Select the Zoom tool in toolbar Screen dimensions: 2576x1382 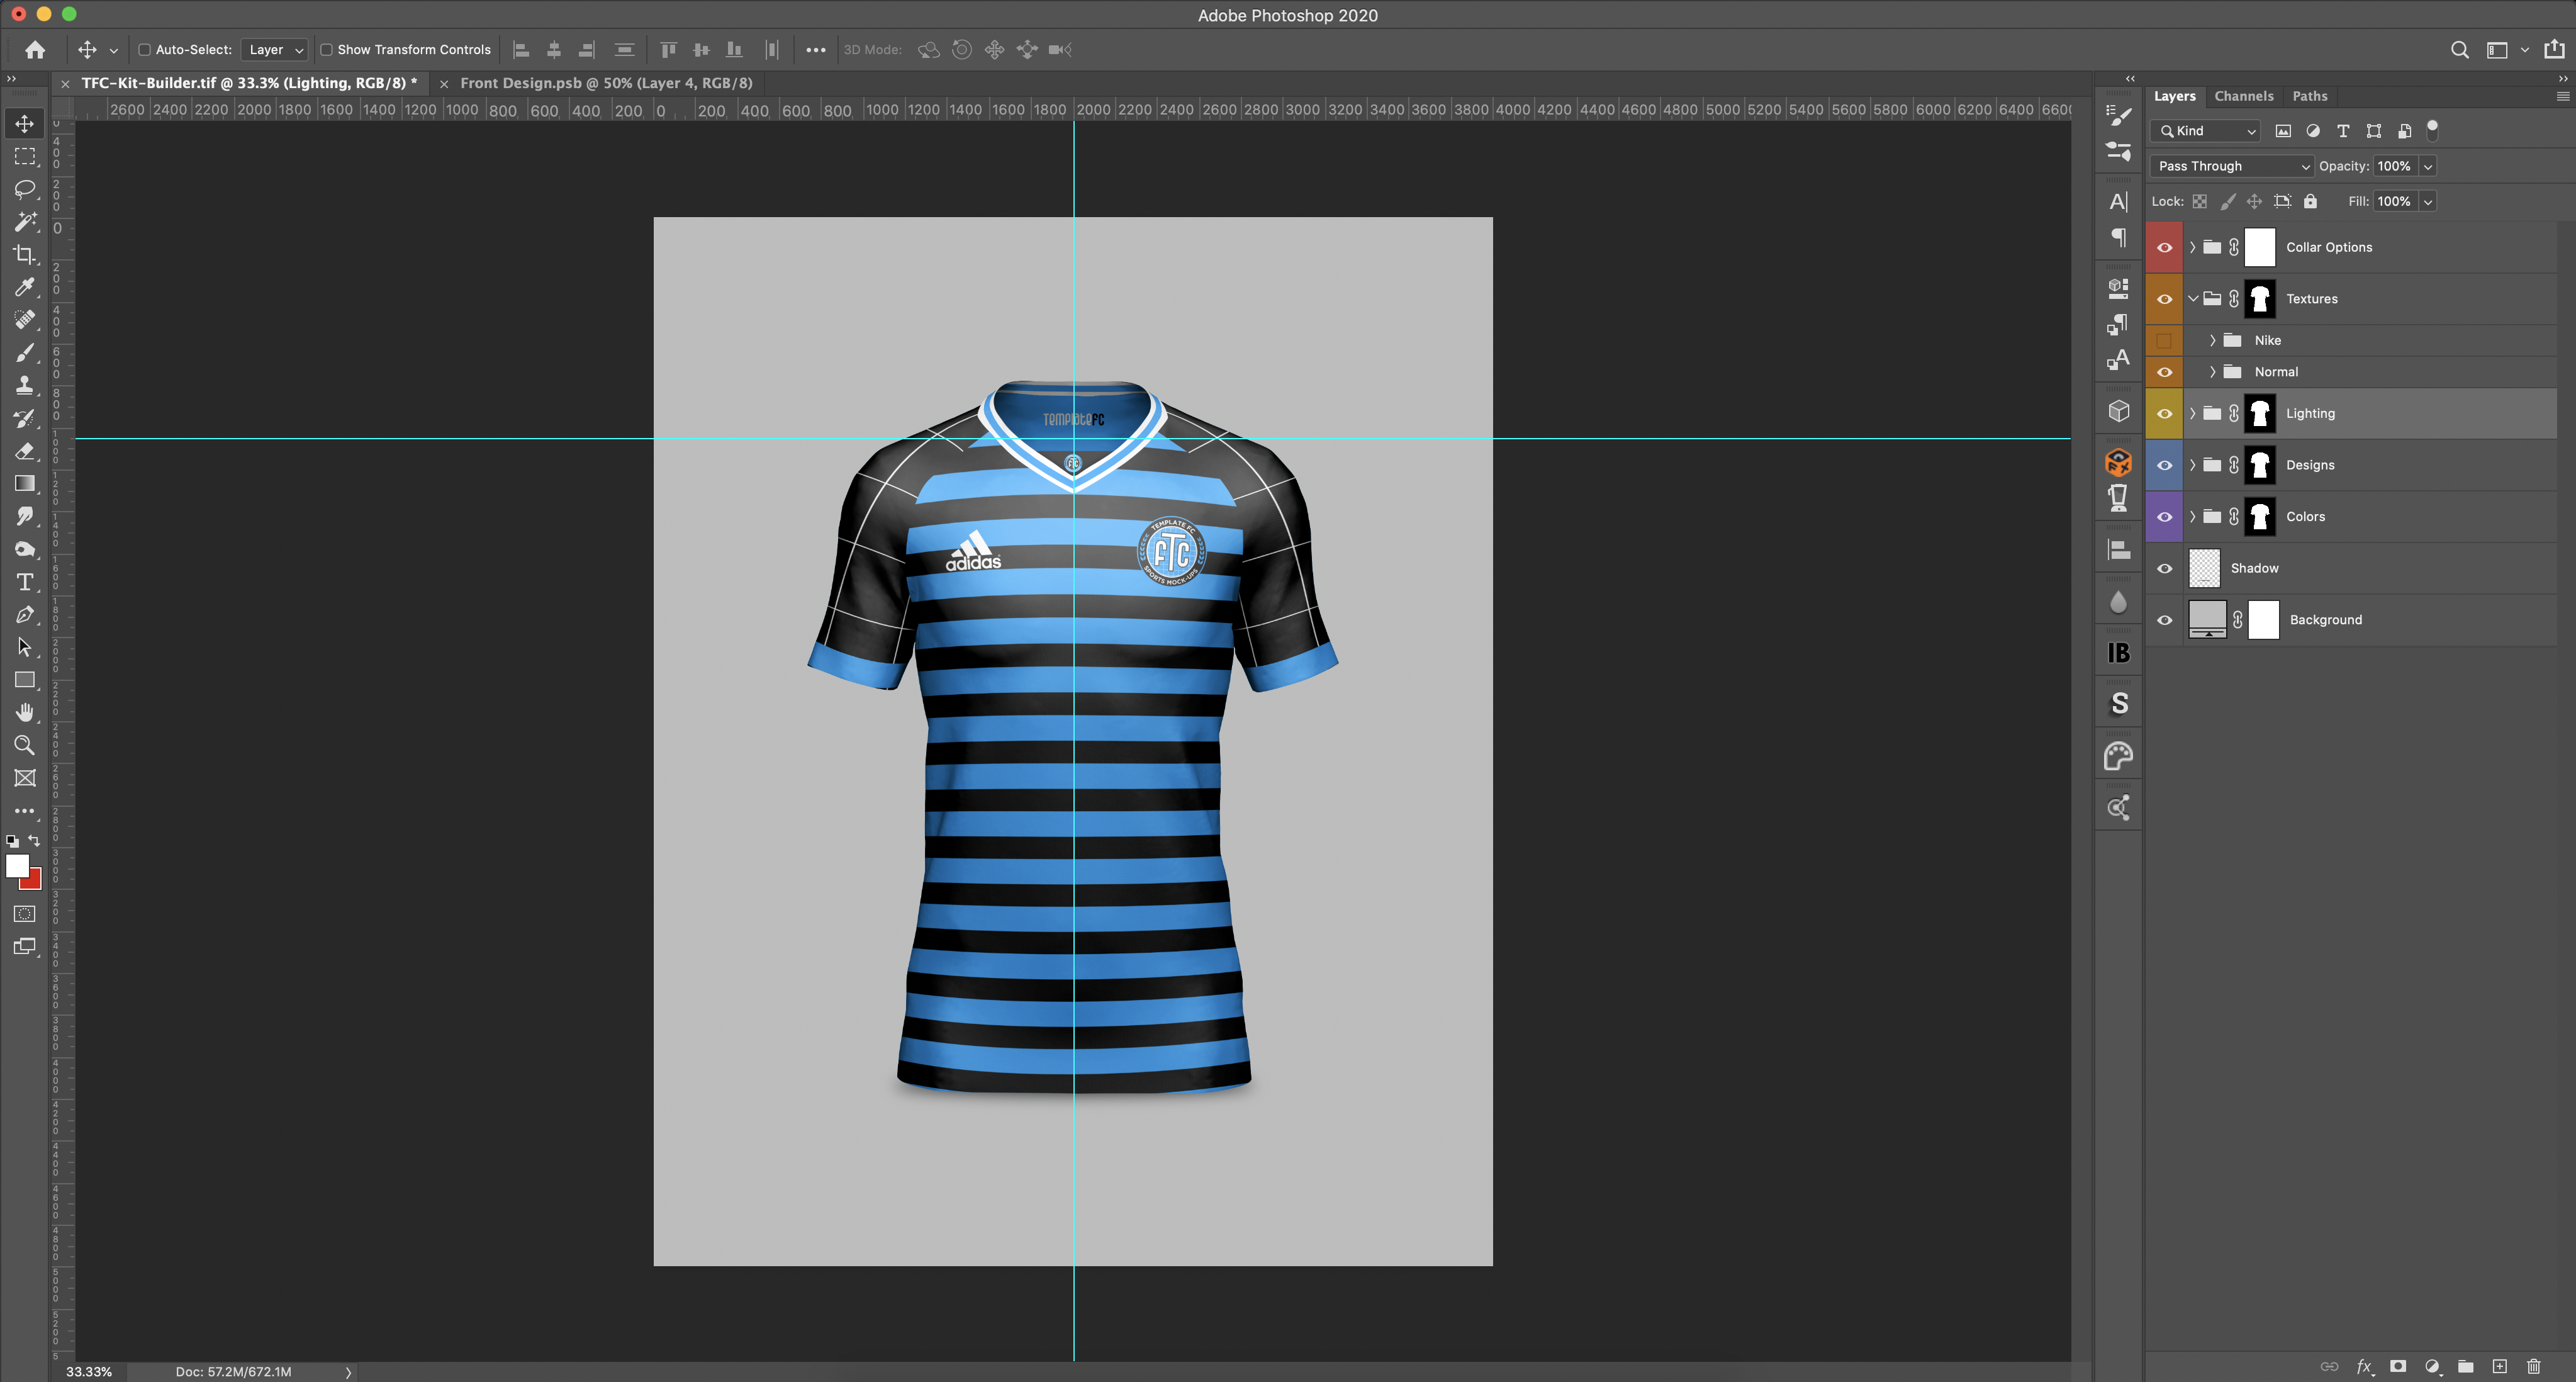coord(24,745)
